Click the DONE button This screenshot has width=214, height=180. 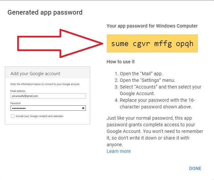pos(195,168)
